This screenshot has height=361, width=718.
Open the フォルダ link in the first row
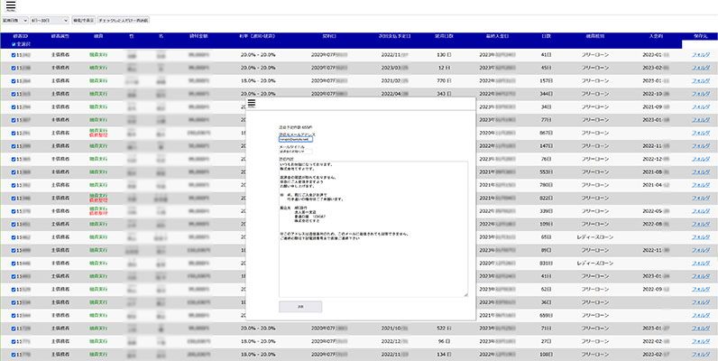coord(700,54)
